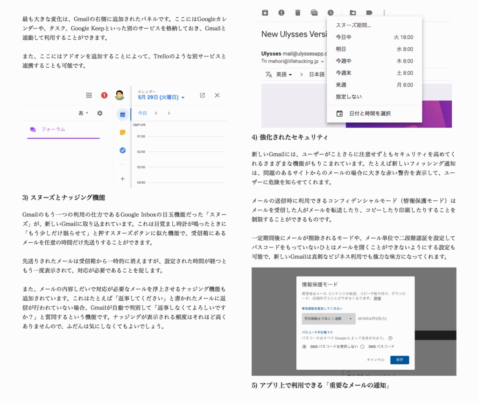Click the Snooze clock icon in the toolbar

(330, 13)
